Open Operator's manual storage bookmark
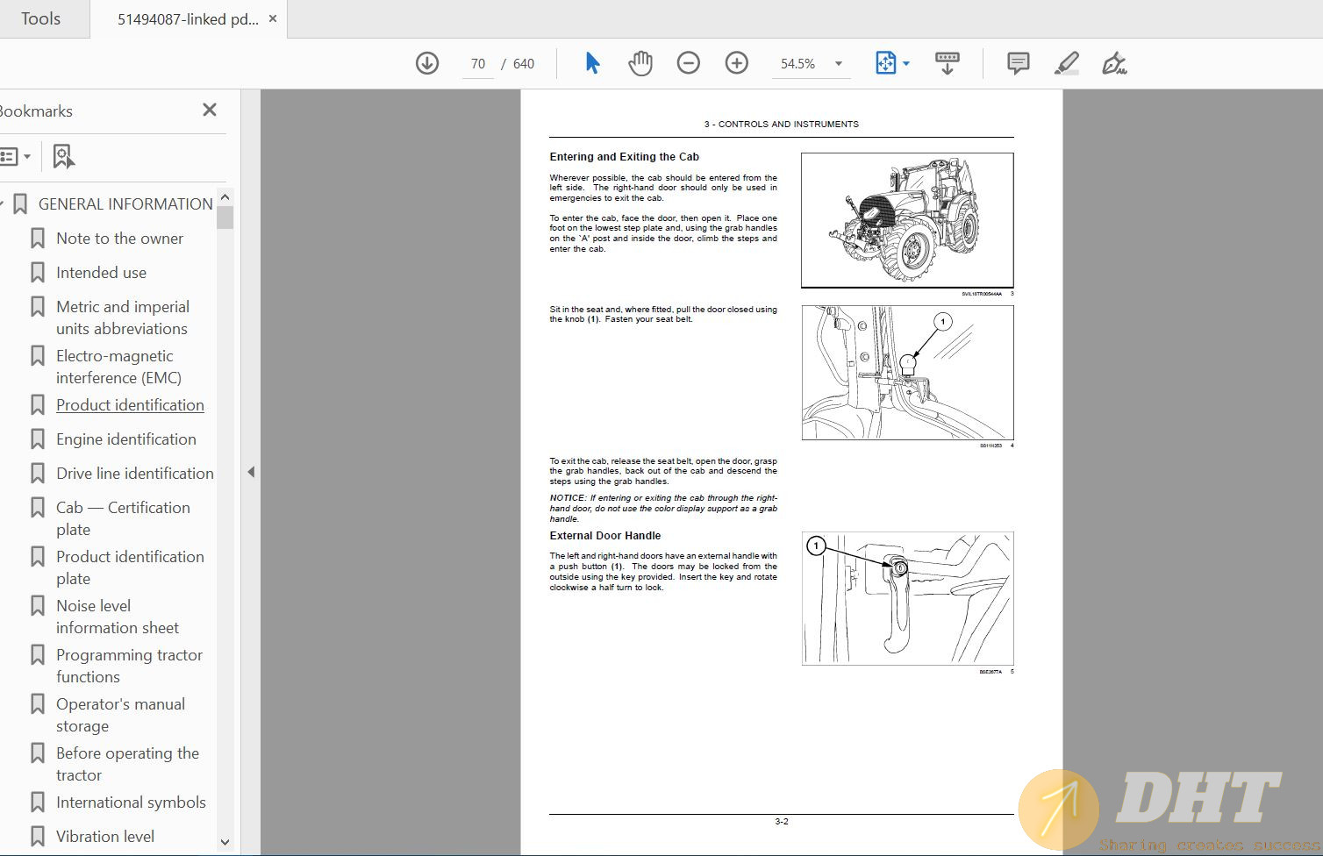The image size is (1323, 856). tap(120, 715)
